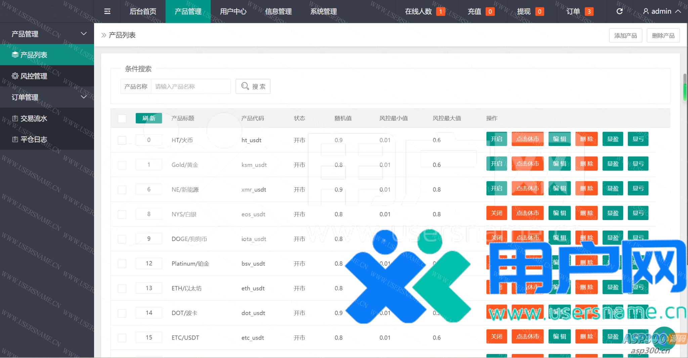
Task: Click 编辑 for the NYS/白银 row
Action: point(559,213)
